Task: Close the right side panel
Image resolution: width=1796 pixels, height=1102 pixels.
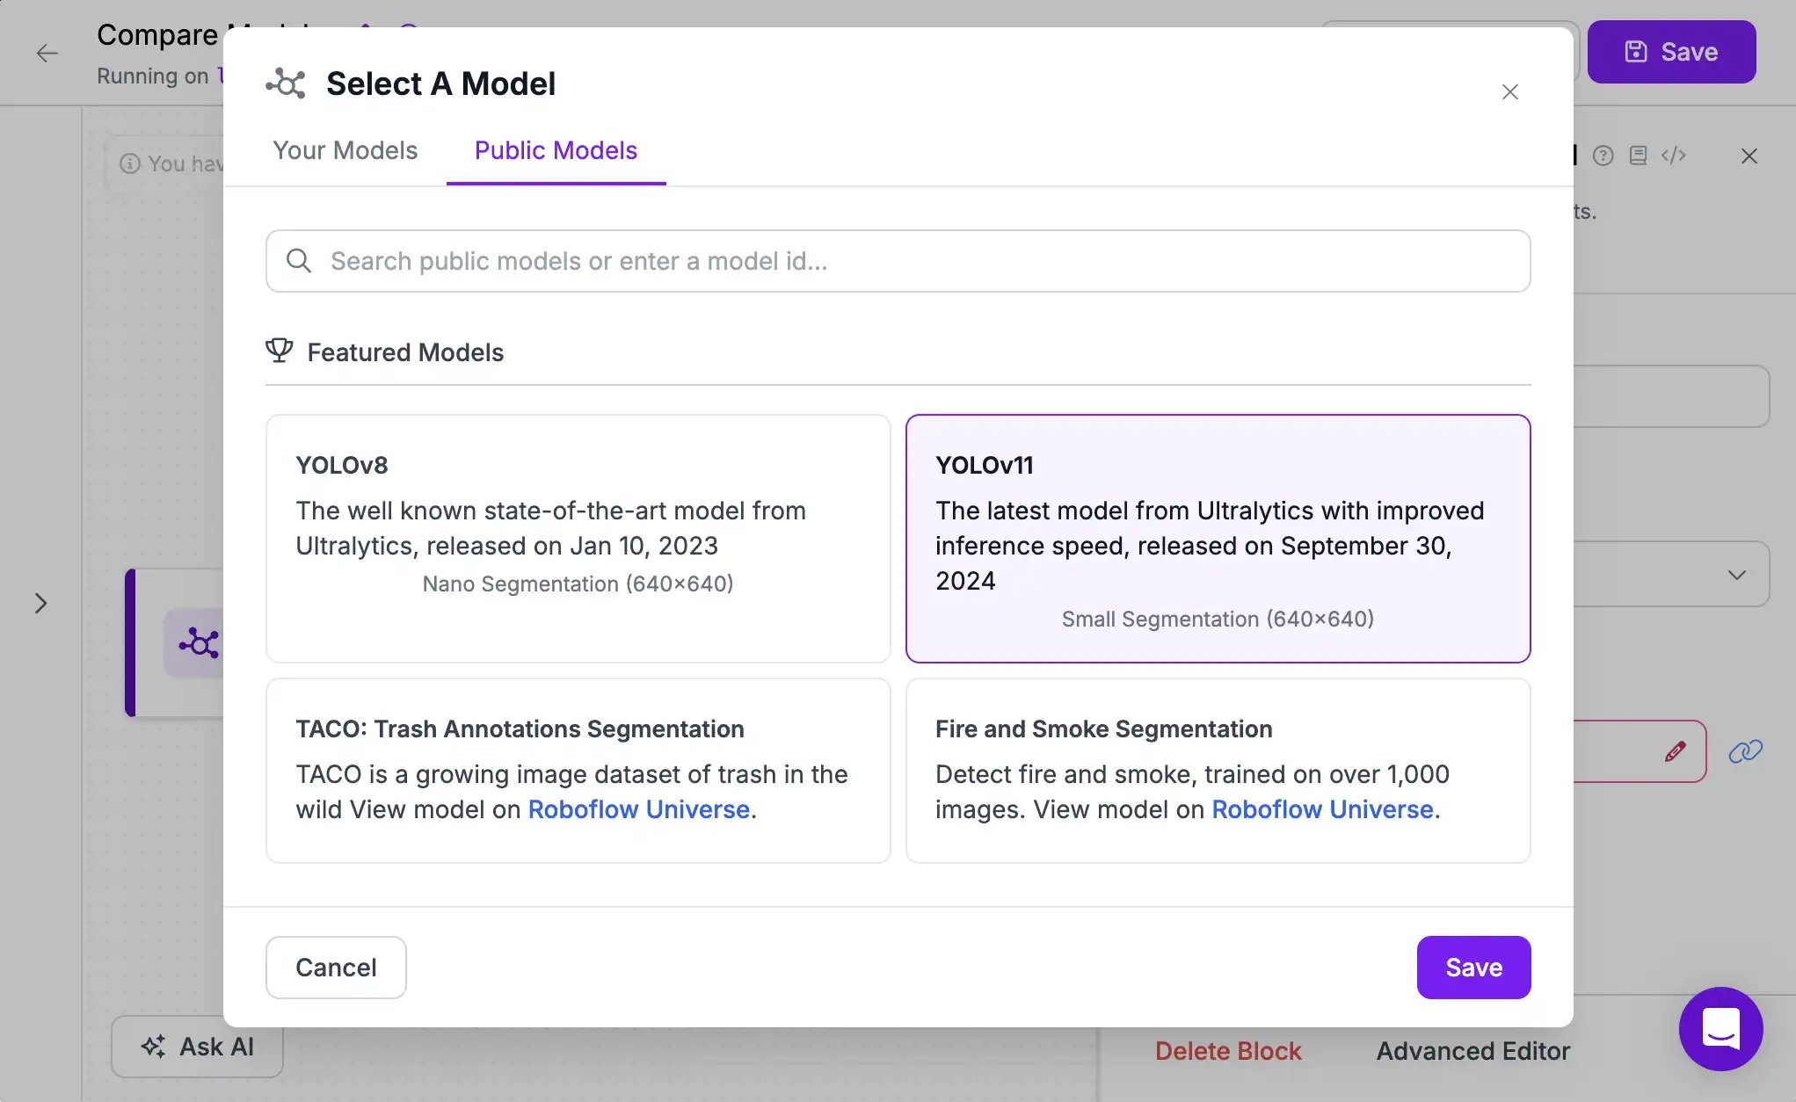Action: [x=1749, y=156]
